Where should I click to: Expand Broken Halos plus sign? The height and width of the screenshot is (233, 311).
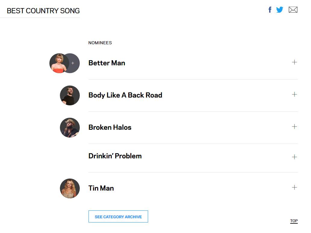(294, 127)
